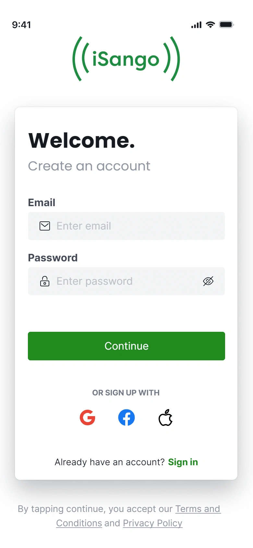
Task: Open the Sign in link
Action: [x=183, y=462]
